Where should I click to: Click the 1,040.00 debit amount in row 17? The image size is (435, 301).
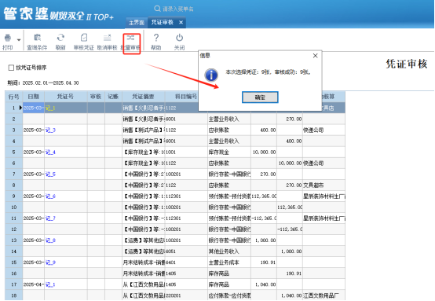point(264,284)
